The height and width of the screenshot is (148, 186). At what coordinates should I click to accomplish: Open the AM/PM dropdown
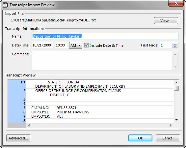coord(76,45)
